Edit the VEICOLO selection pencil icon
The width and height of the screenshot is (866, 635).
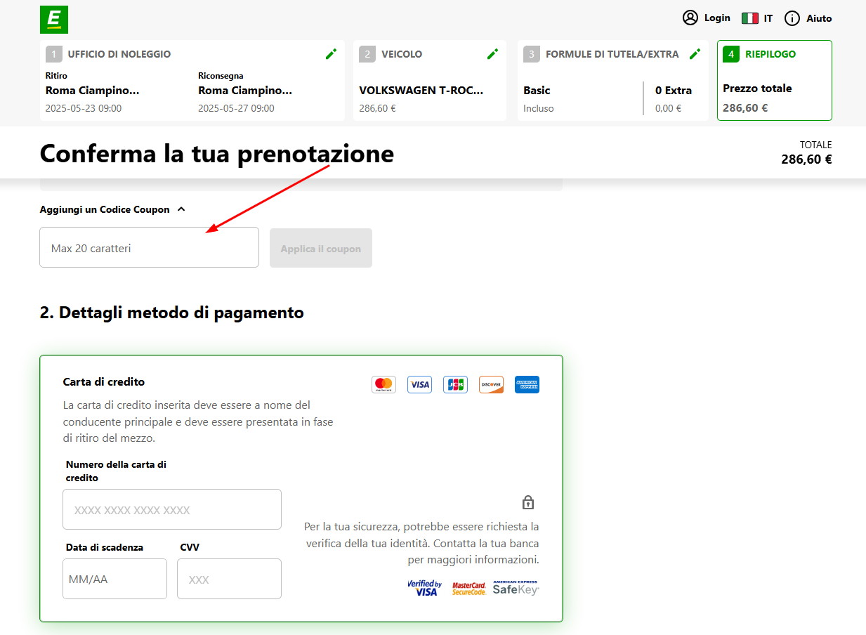click(x=492, y=53)
